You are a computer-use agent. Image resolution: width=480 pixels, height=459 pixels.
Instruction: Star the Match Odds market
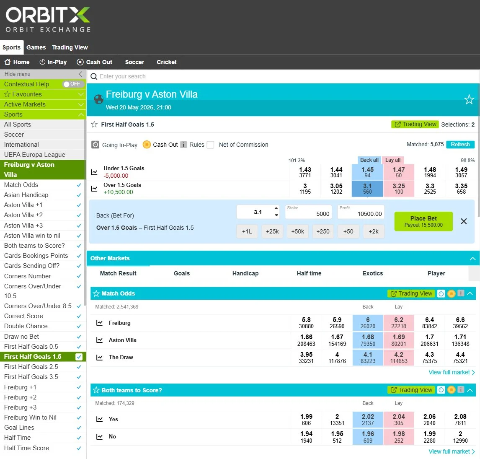96,293
